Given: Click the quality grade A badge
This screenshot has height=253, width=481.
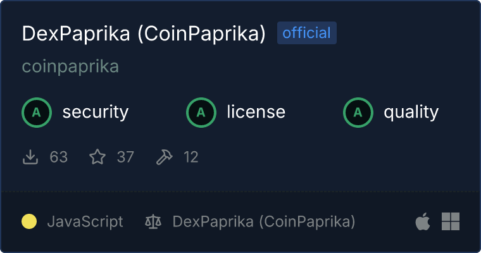Looking at the screenshot, I should point(358,113).
